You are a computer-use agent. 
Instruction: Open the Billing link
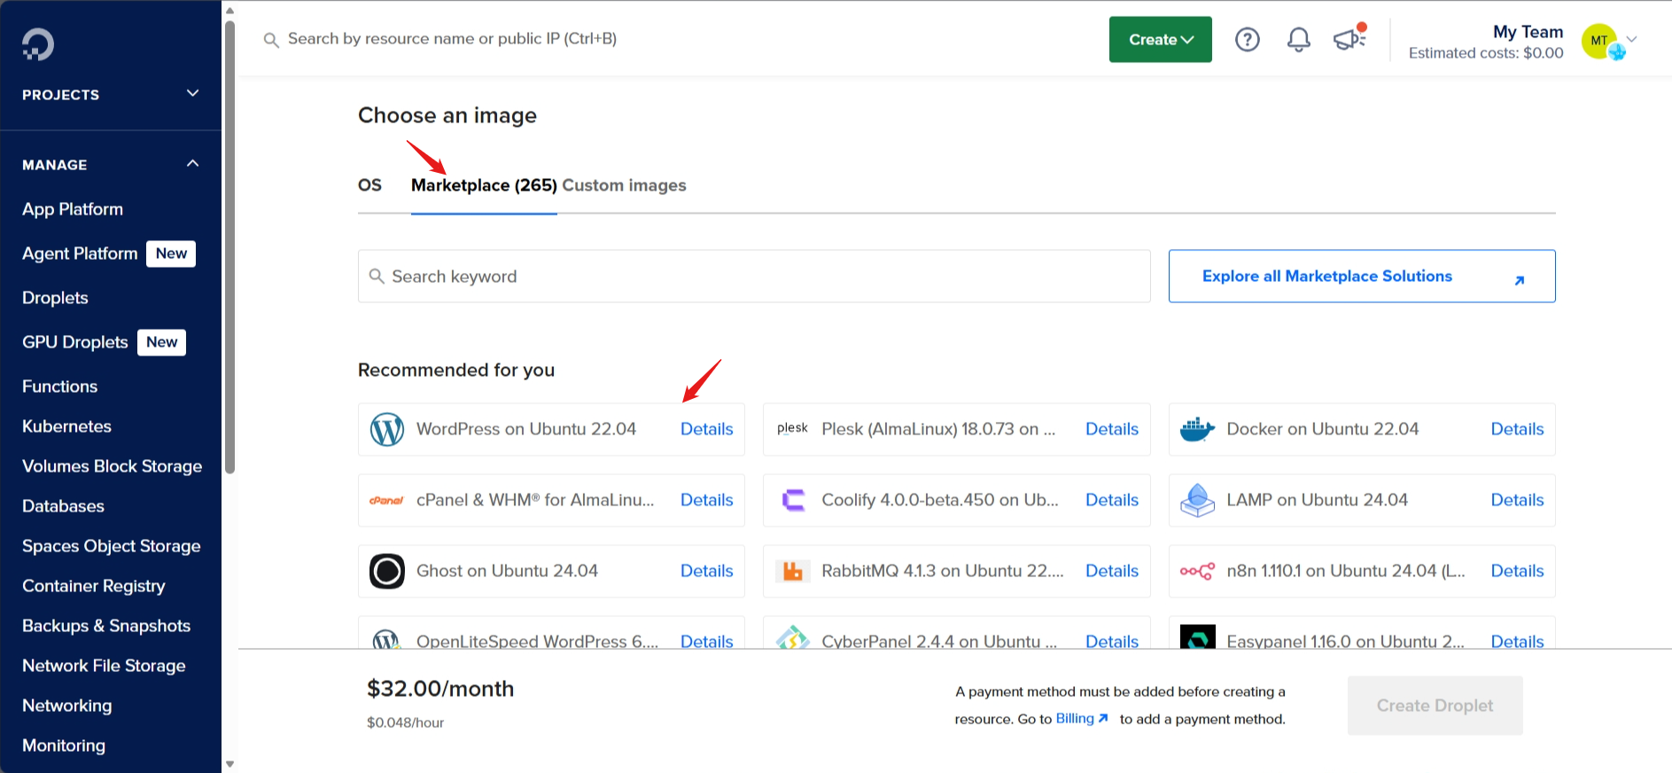click(1081, 719)
